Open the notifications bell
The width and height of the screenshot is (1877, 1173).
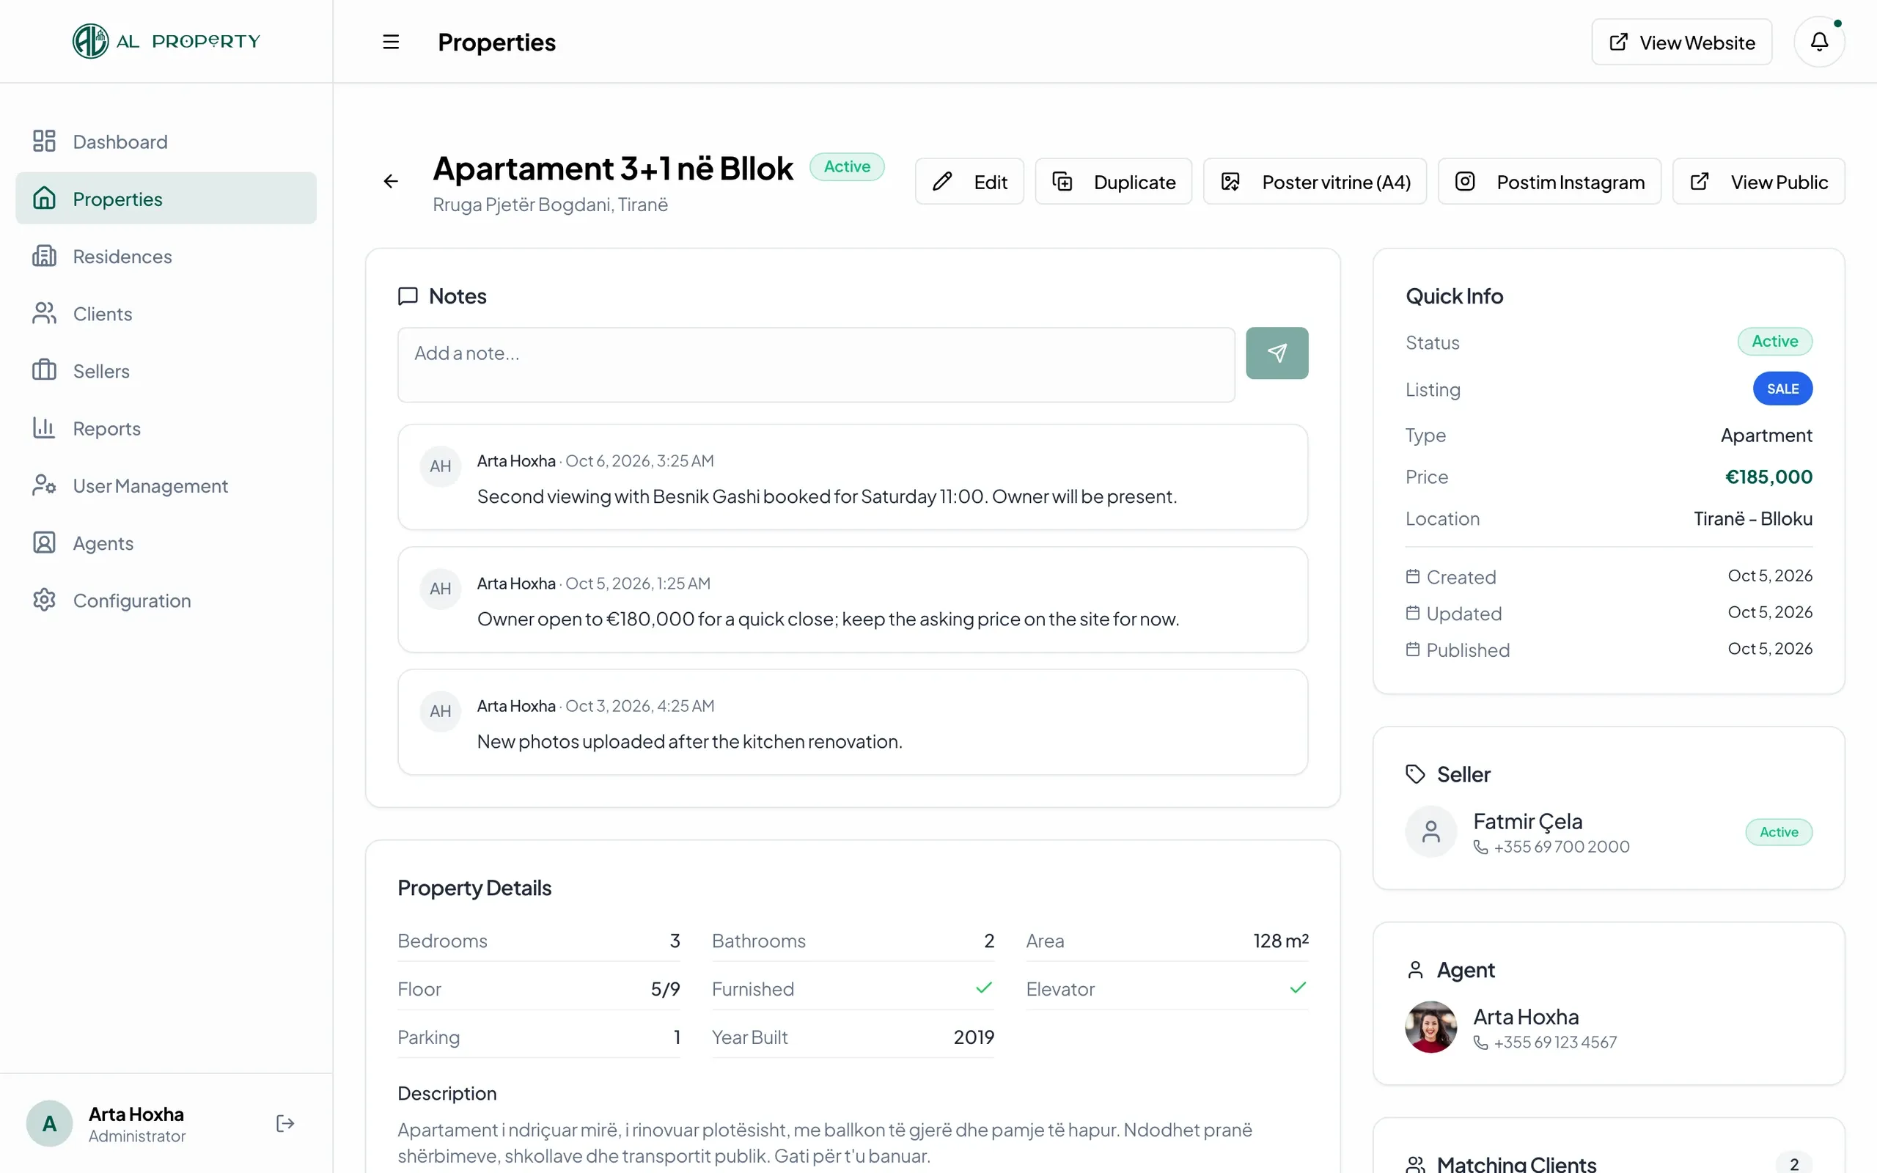[x=1819, y=42]
